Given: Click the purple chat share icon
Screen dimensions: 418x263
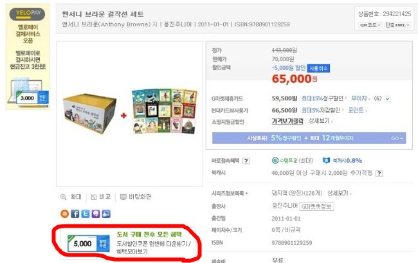Looking at the screenshot, I should pos(96,213).
